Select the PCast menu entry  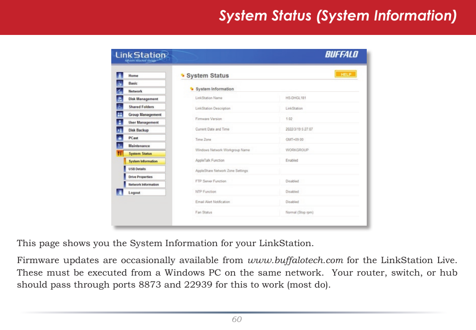click(145, 138)
